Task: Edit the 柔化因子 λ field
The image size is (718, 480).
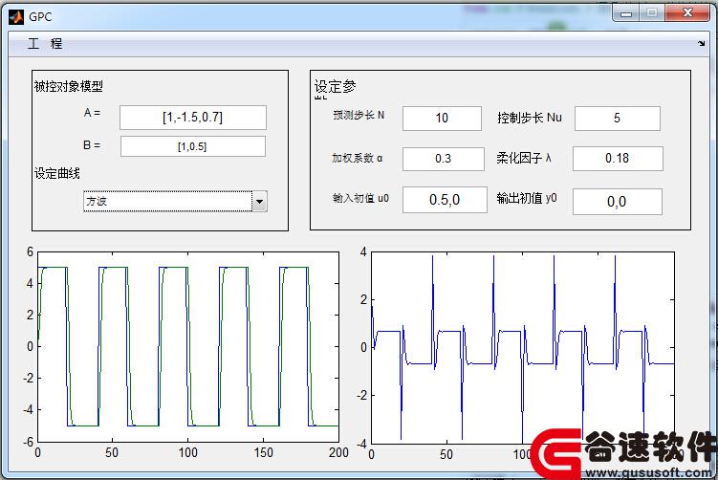Action: [618, 159]
